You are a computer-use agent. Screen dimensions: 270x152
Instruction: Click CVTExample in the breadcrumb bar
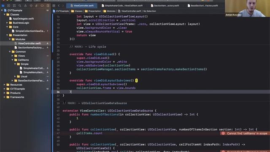tap(62, 11)
